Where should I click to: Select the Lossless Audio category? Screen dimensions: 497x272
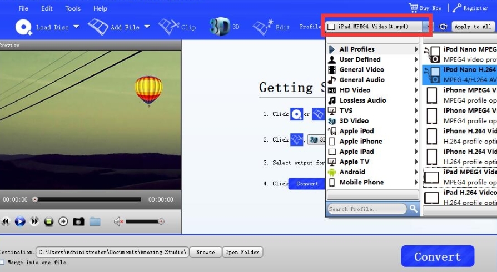pos(373,100)
